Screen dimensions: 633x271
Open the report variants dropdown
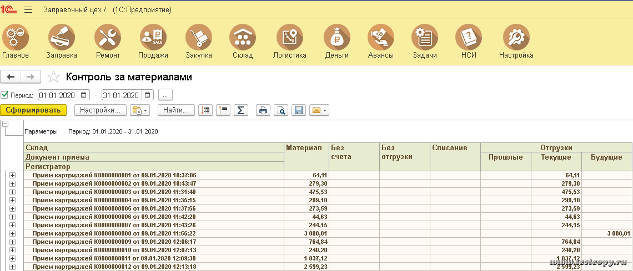(139, 110)
